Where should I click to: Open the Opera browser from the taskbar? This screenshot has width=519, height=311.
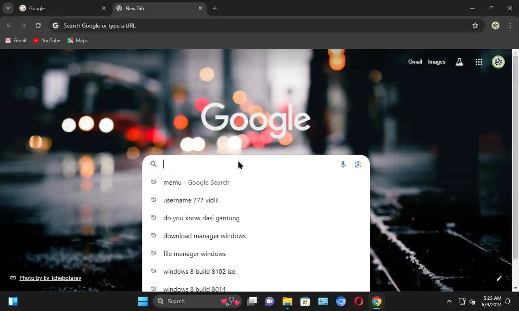[359, 301]
